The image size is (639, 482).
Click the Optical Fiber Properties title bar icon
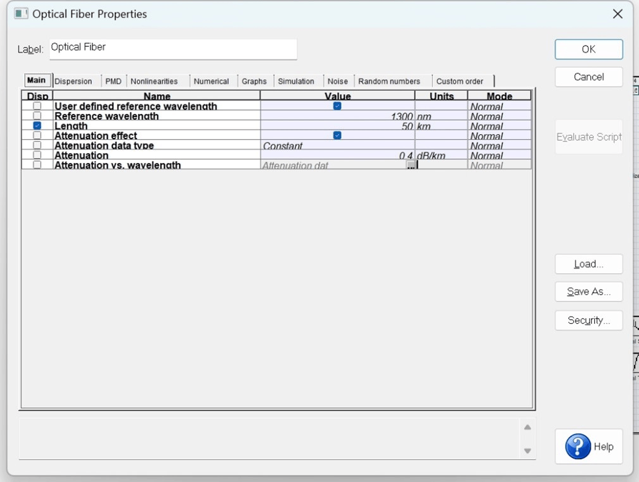tap(22, 14)
